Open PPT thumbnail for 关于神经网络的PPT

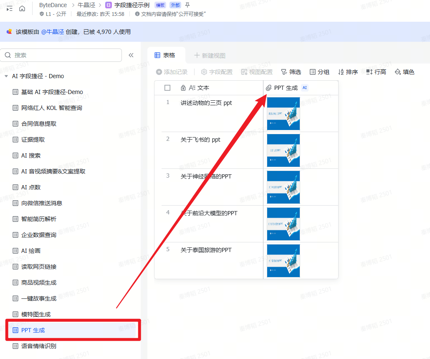point(283,187)
